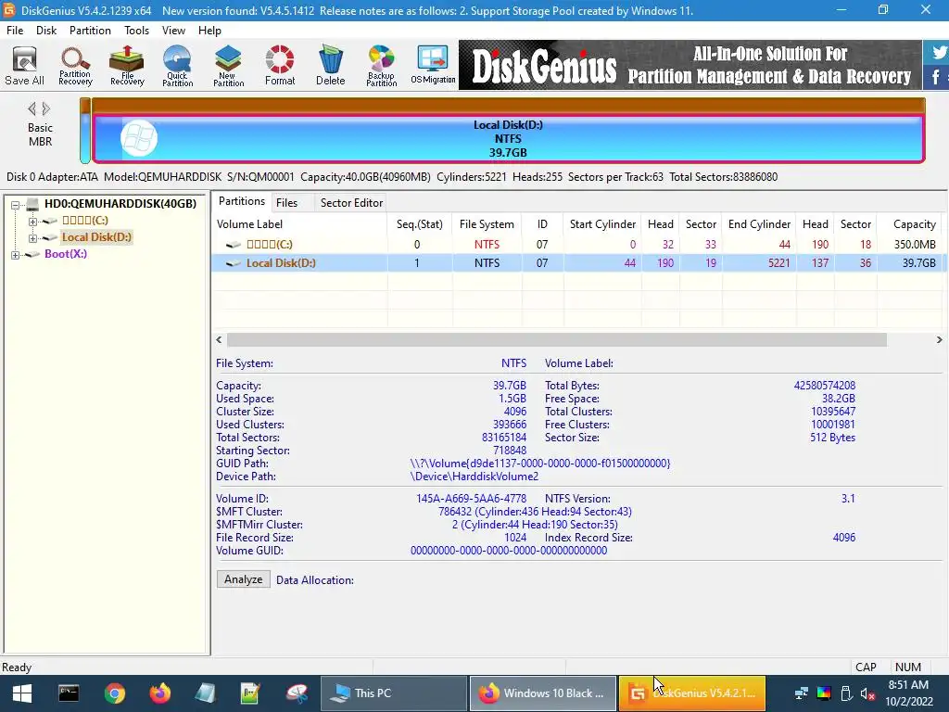Choose the Delete partition toolbar icon
The height and width of the screenshot is (712, 949).
(331, 66)
